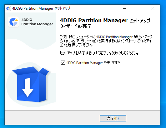Close the setup wizard window
Screen dimensions: 166x128
pyautogui.click(x=153, y=8)
